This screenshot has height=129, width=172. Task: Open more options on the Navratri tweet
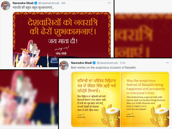pyautogui.click(x=109, y=3)
